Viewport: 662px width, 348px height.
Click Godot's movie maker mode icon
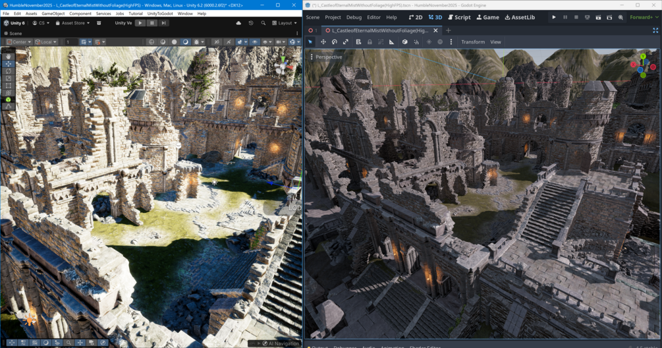pos(621,17)
